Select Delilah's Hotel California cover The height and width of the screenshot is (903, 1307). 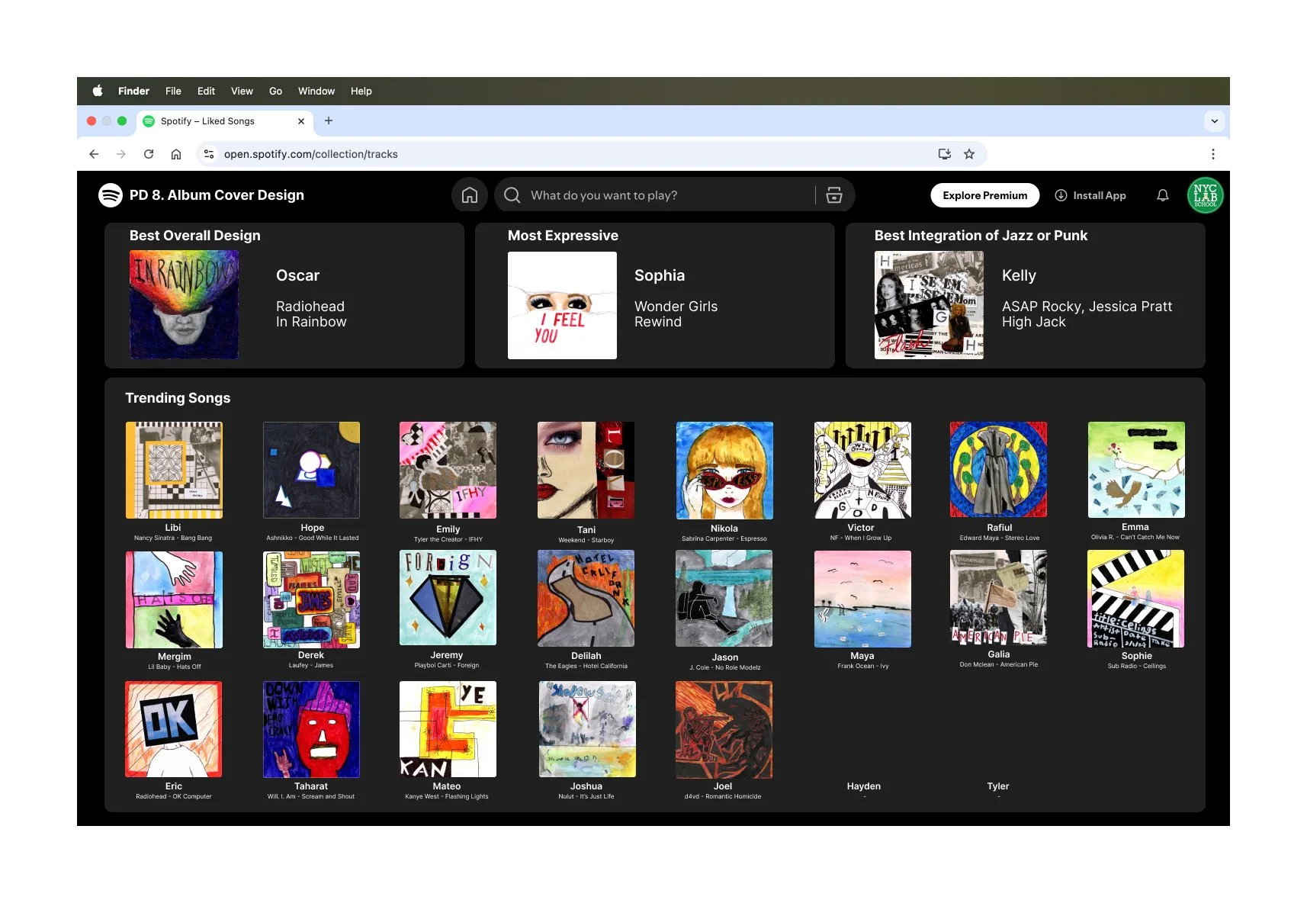pos(586,599)
